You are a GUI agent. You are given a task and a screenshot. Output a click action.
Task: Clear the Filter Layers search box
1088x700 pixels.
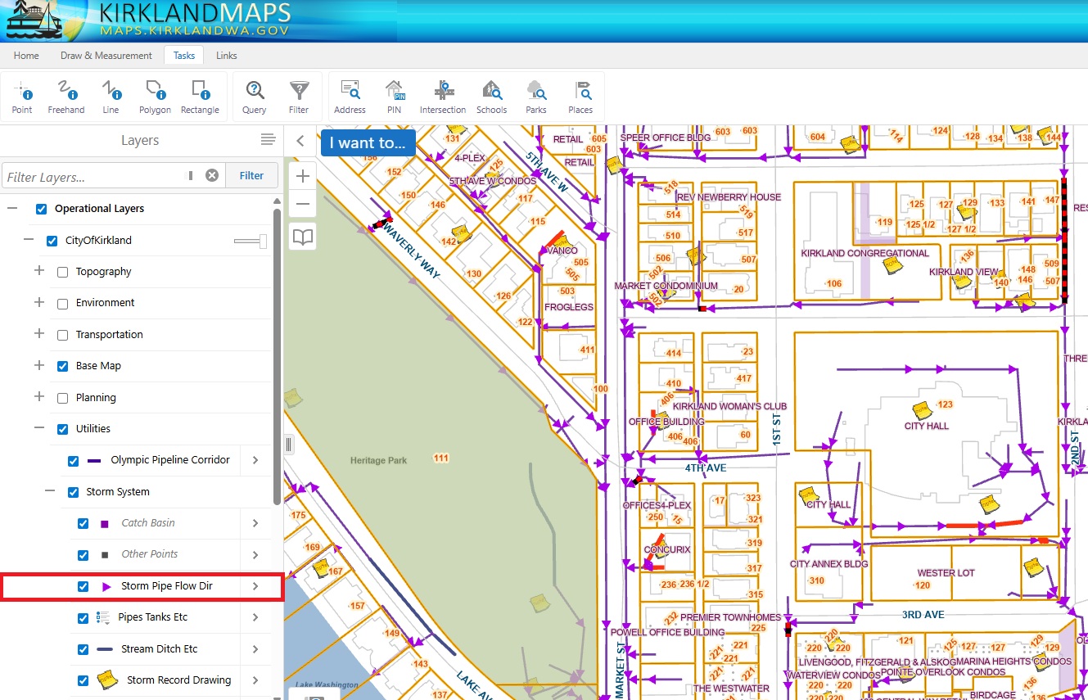[x=212, y=175]
